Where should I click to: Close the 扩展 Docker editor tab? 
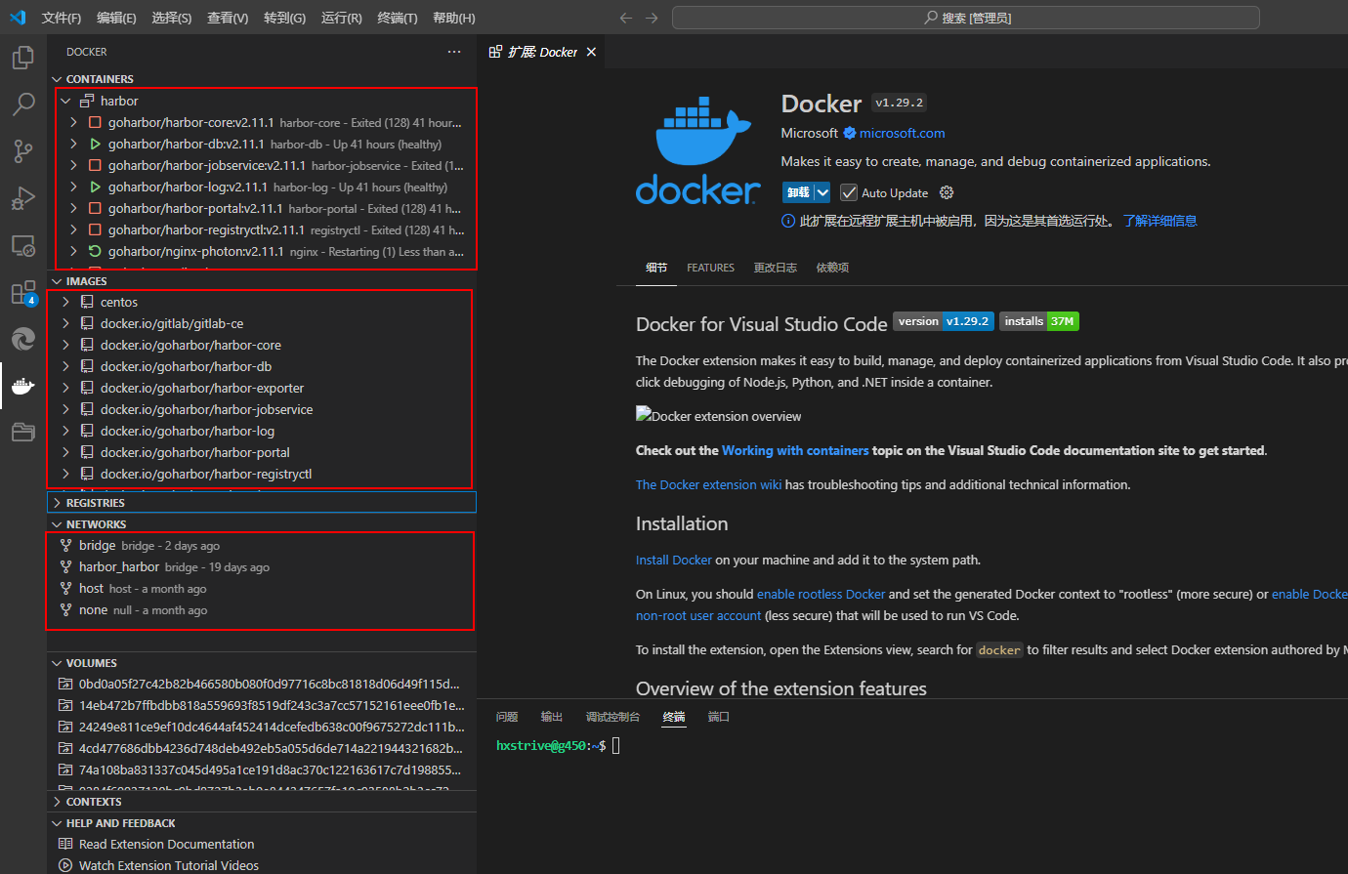[x=591, y=52]
